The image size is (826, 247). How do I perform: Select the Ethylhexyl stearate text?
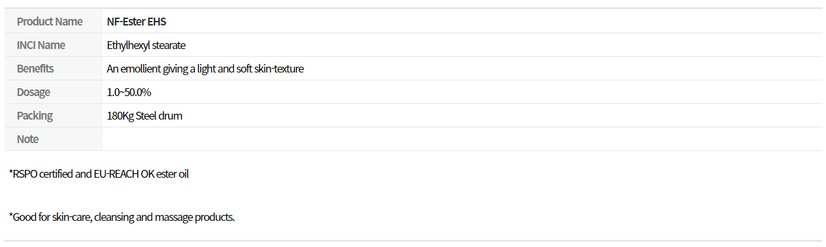click(146, 45)
